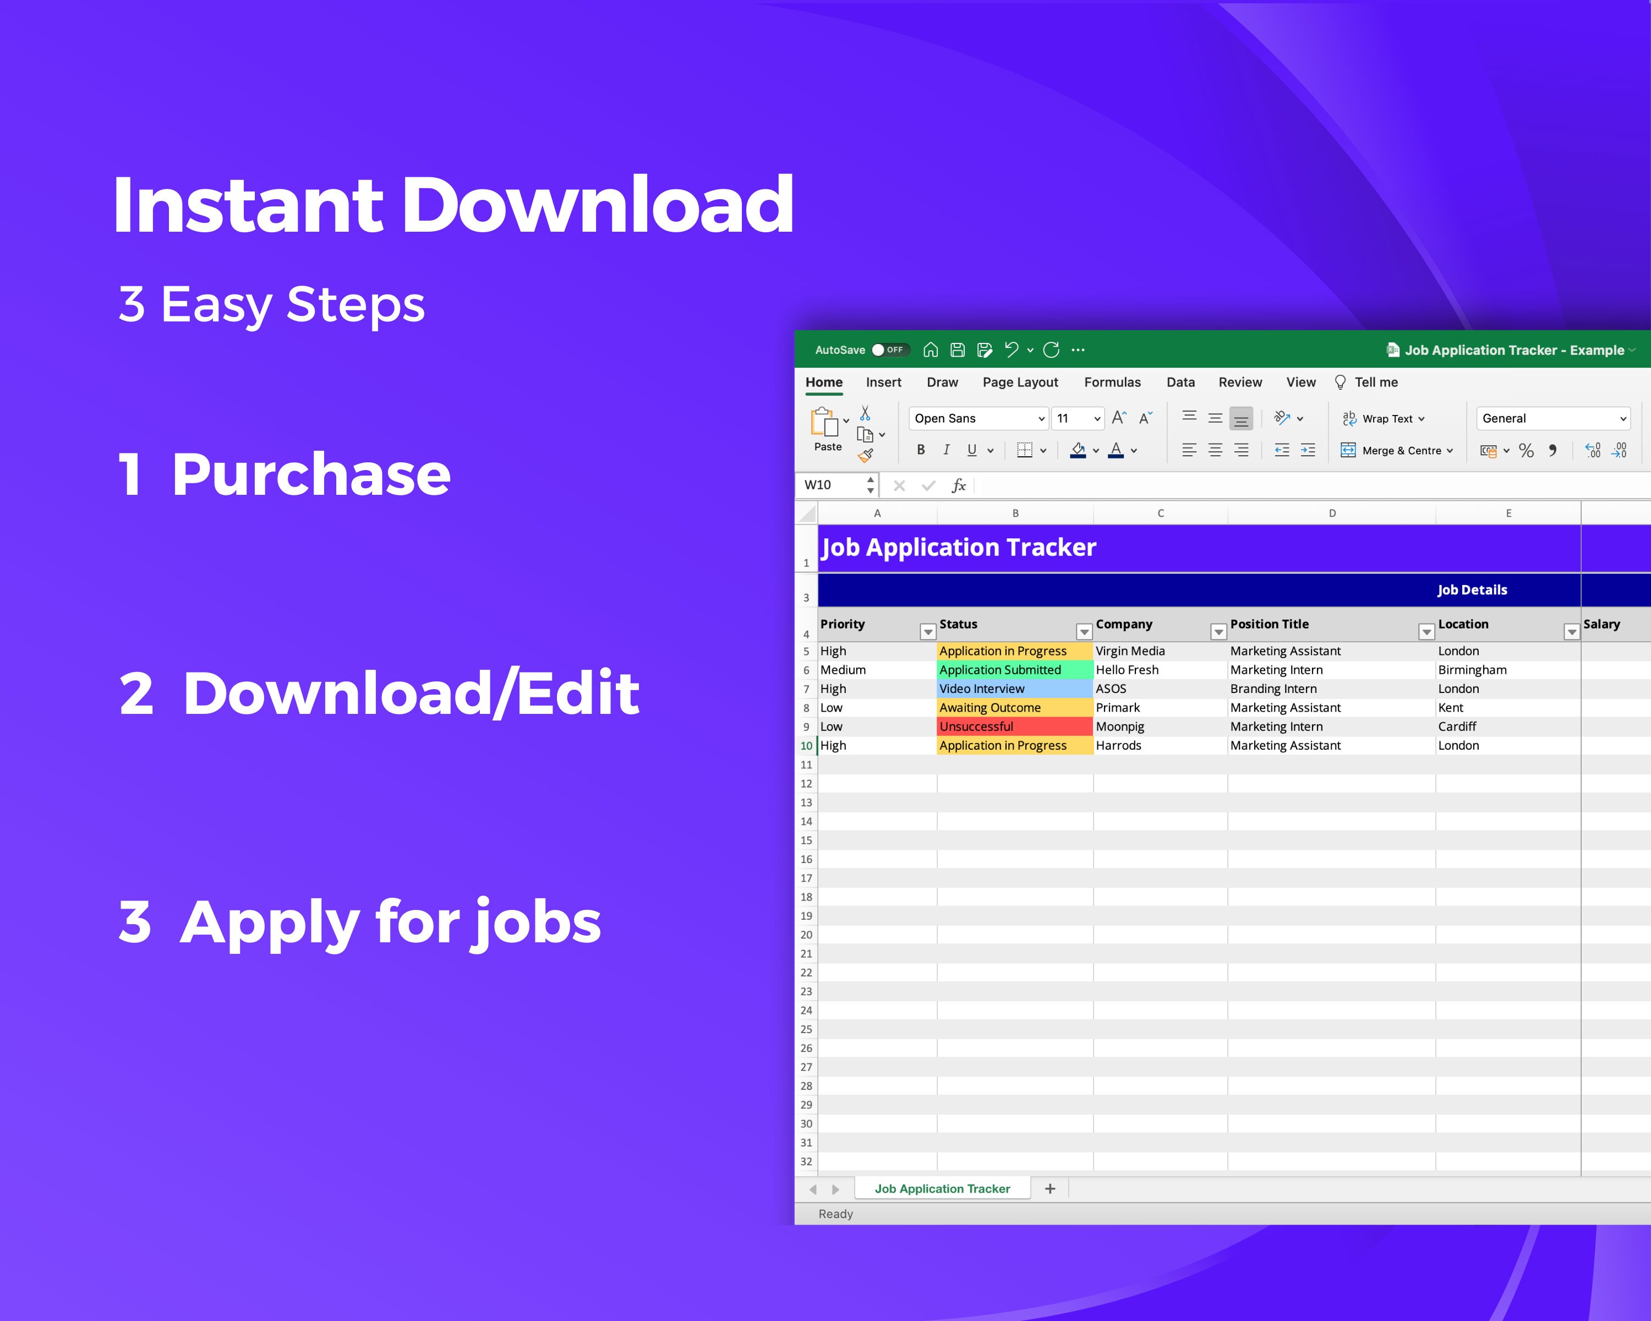Apply percent style using the % icon

tap(1526, 451)
